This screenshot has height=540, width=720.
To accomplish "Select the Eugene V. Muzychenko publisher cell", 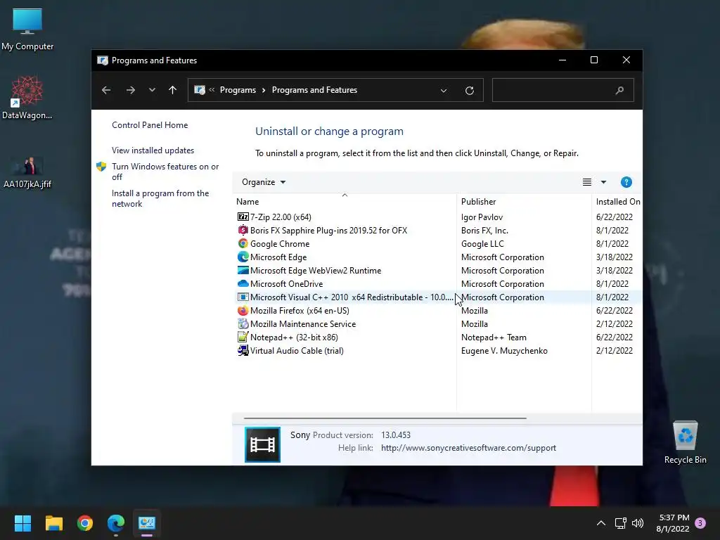I will (504, 350).
